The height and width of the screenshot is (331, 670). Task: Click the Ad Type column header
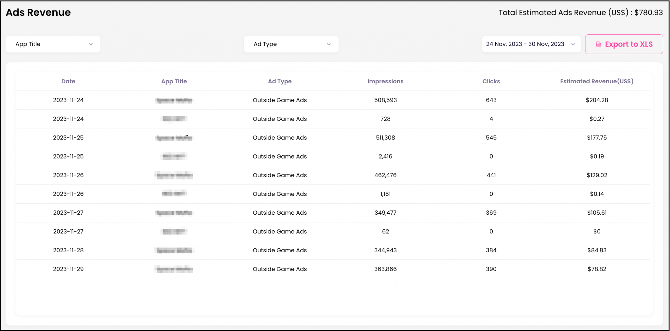pos(279,81)
